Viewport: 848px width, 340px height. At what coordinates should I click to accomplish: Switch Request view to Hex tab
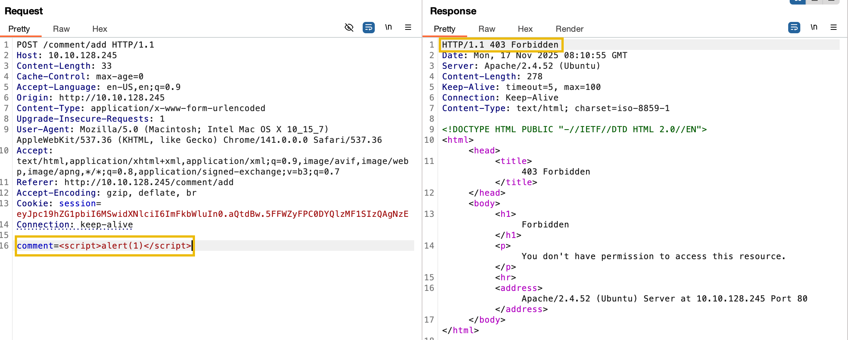tap(100, 29)
